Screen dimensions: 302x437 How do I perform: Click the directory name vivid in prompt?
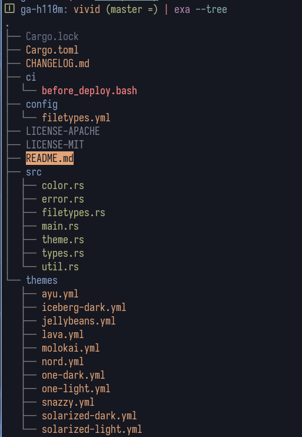pyautogui.click(x=87, y=10)
